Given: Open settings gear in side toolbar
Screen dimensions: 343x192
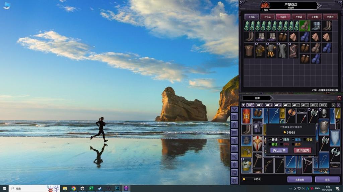Looking at the screenshot, I should [x=234, y=181].
